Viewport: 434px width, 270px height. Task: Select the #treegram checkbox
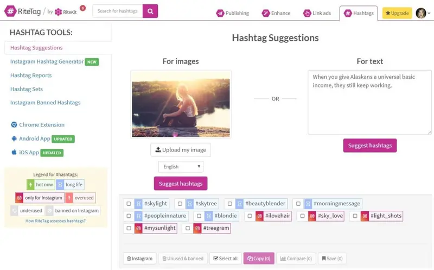point(188,229)
